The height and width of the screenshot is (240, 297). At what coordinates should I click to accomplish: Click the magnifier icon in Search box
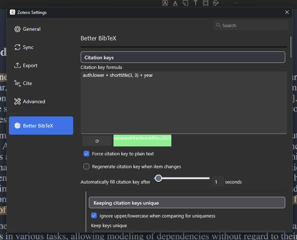coord(218,25)
